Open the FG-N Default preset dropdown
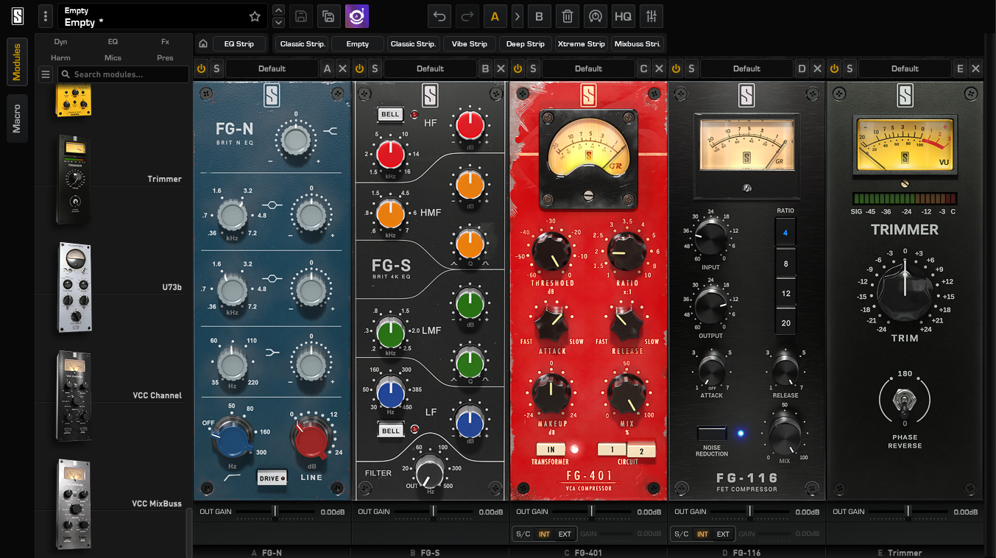 point(272,68)
